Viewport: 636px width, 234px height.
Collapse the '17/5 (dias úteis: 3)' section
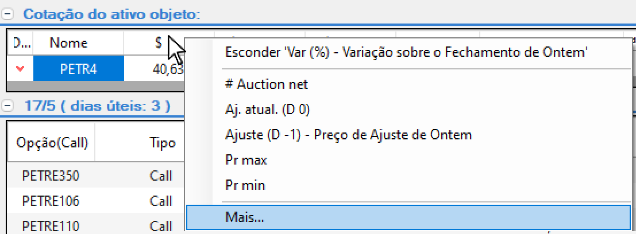8,106
